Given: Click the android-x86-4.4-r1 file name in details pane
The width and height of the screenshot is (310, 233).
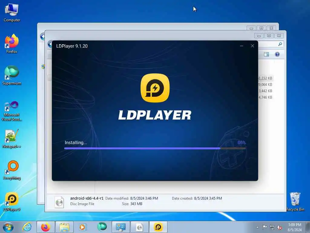Looking at the screenshot, I should tap(87, 198).
